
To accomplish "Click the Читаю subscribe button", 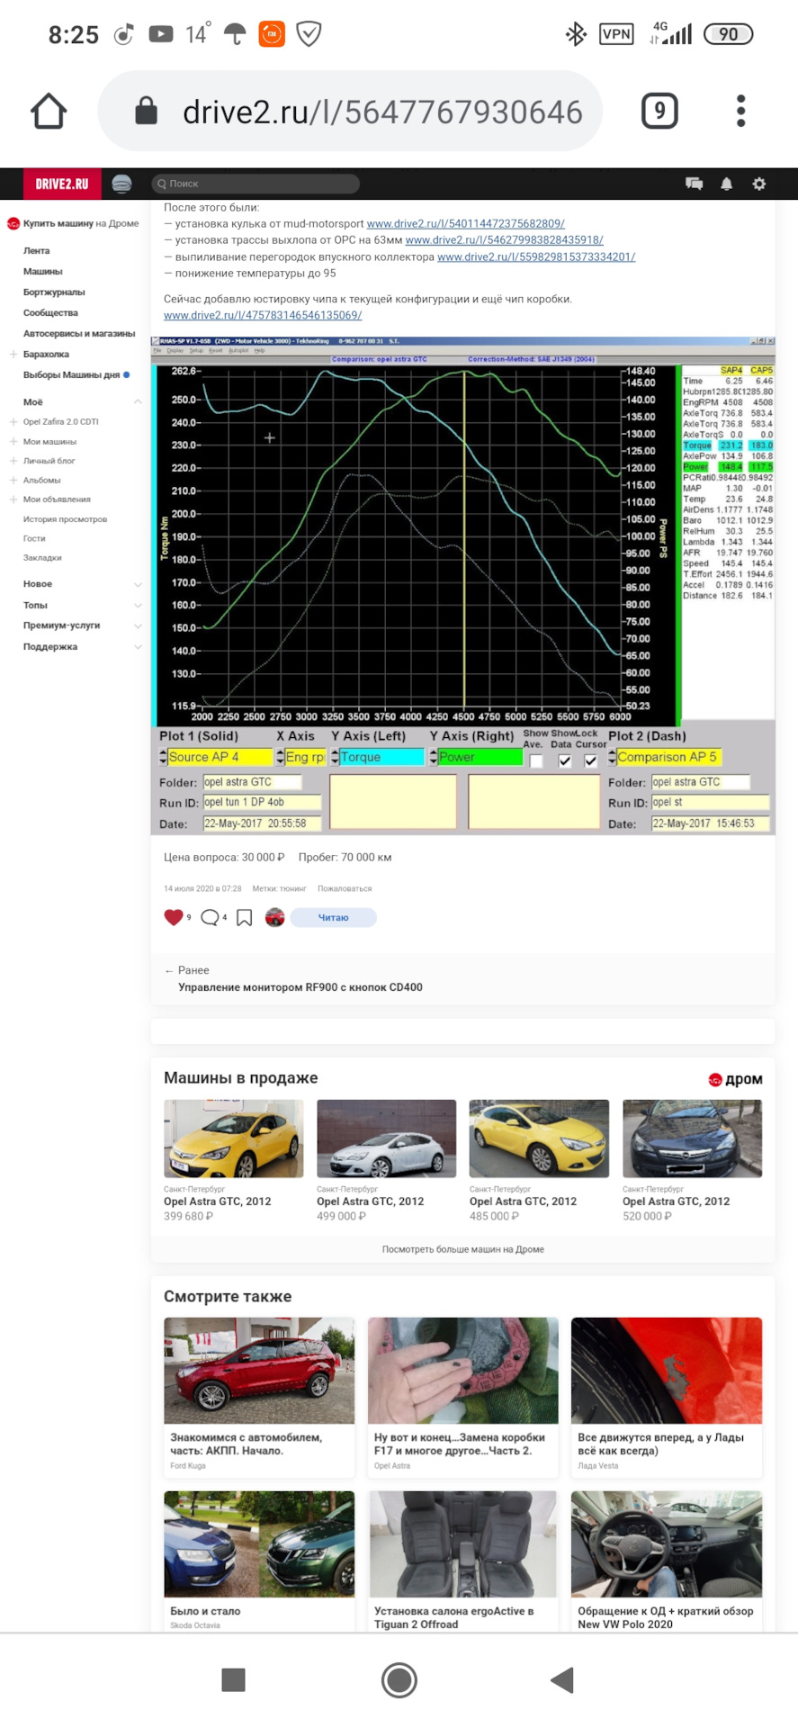I will (x=333, y=917).
